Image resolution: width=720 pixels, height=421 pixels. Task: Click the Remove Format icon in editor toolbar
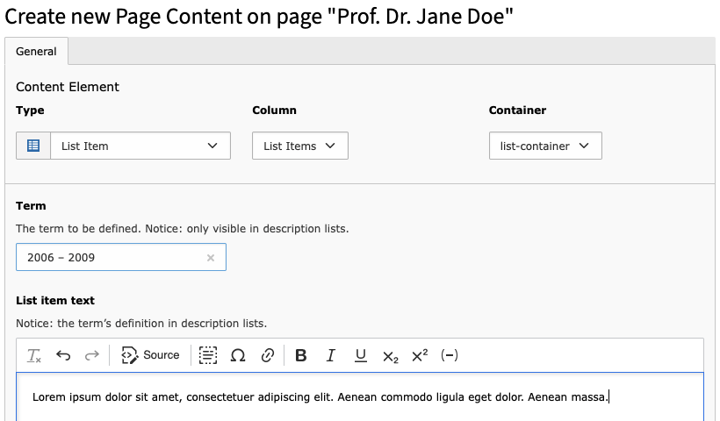34,355
